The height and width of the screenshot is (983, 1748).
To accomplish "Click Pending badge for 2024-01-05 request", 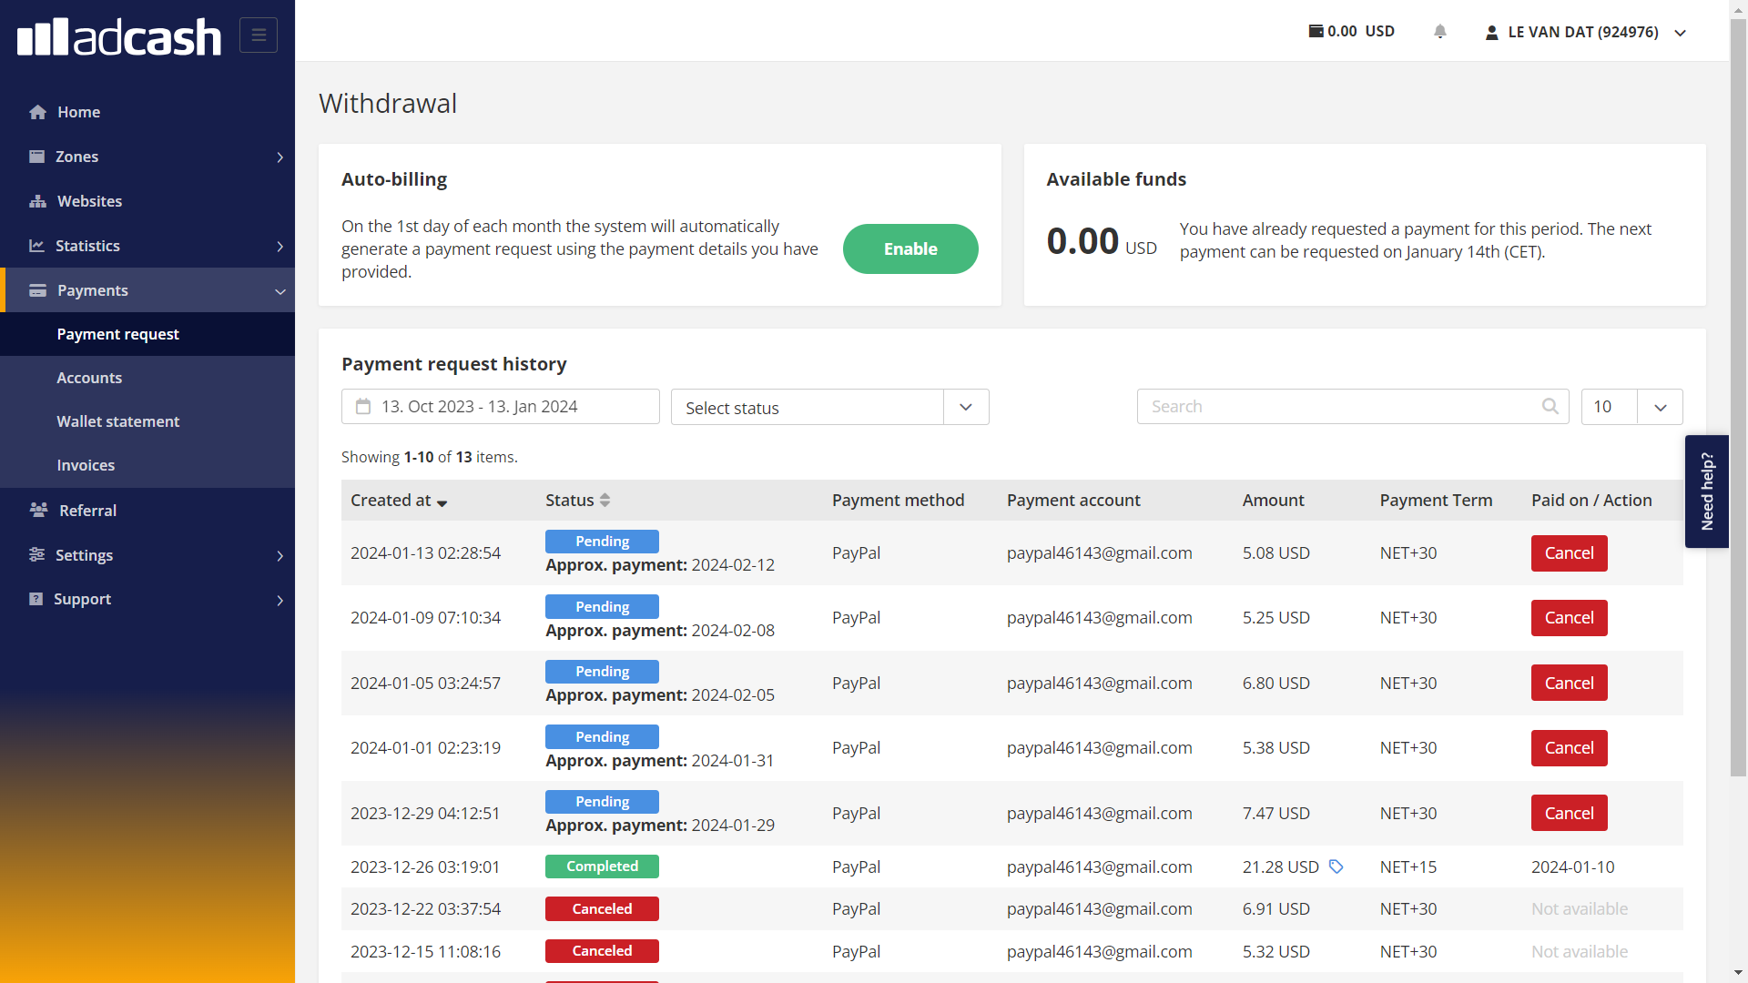I will pos(602,672).
